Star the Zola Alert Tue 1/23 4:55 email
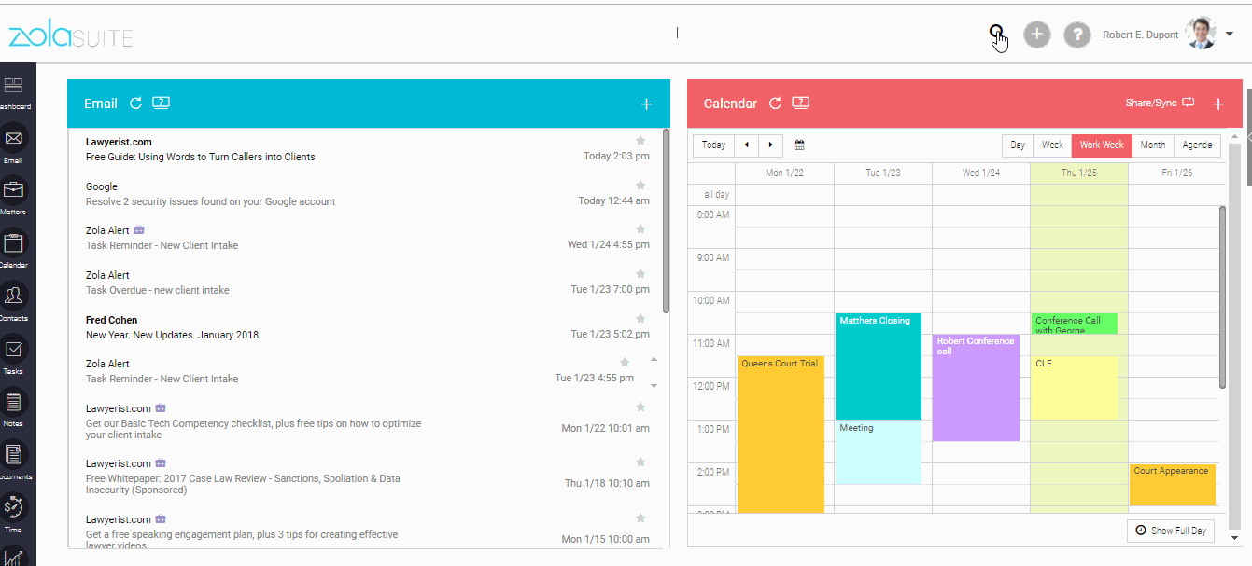 pyautogui.click(x=625, y=362)
